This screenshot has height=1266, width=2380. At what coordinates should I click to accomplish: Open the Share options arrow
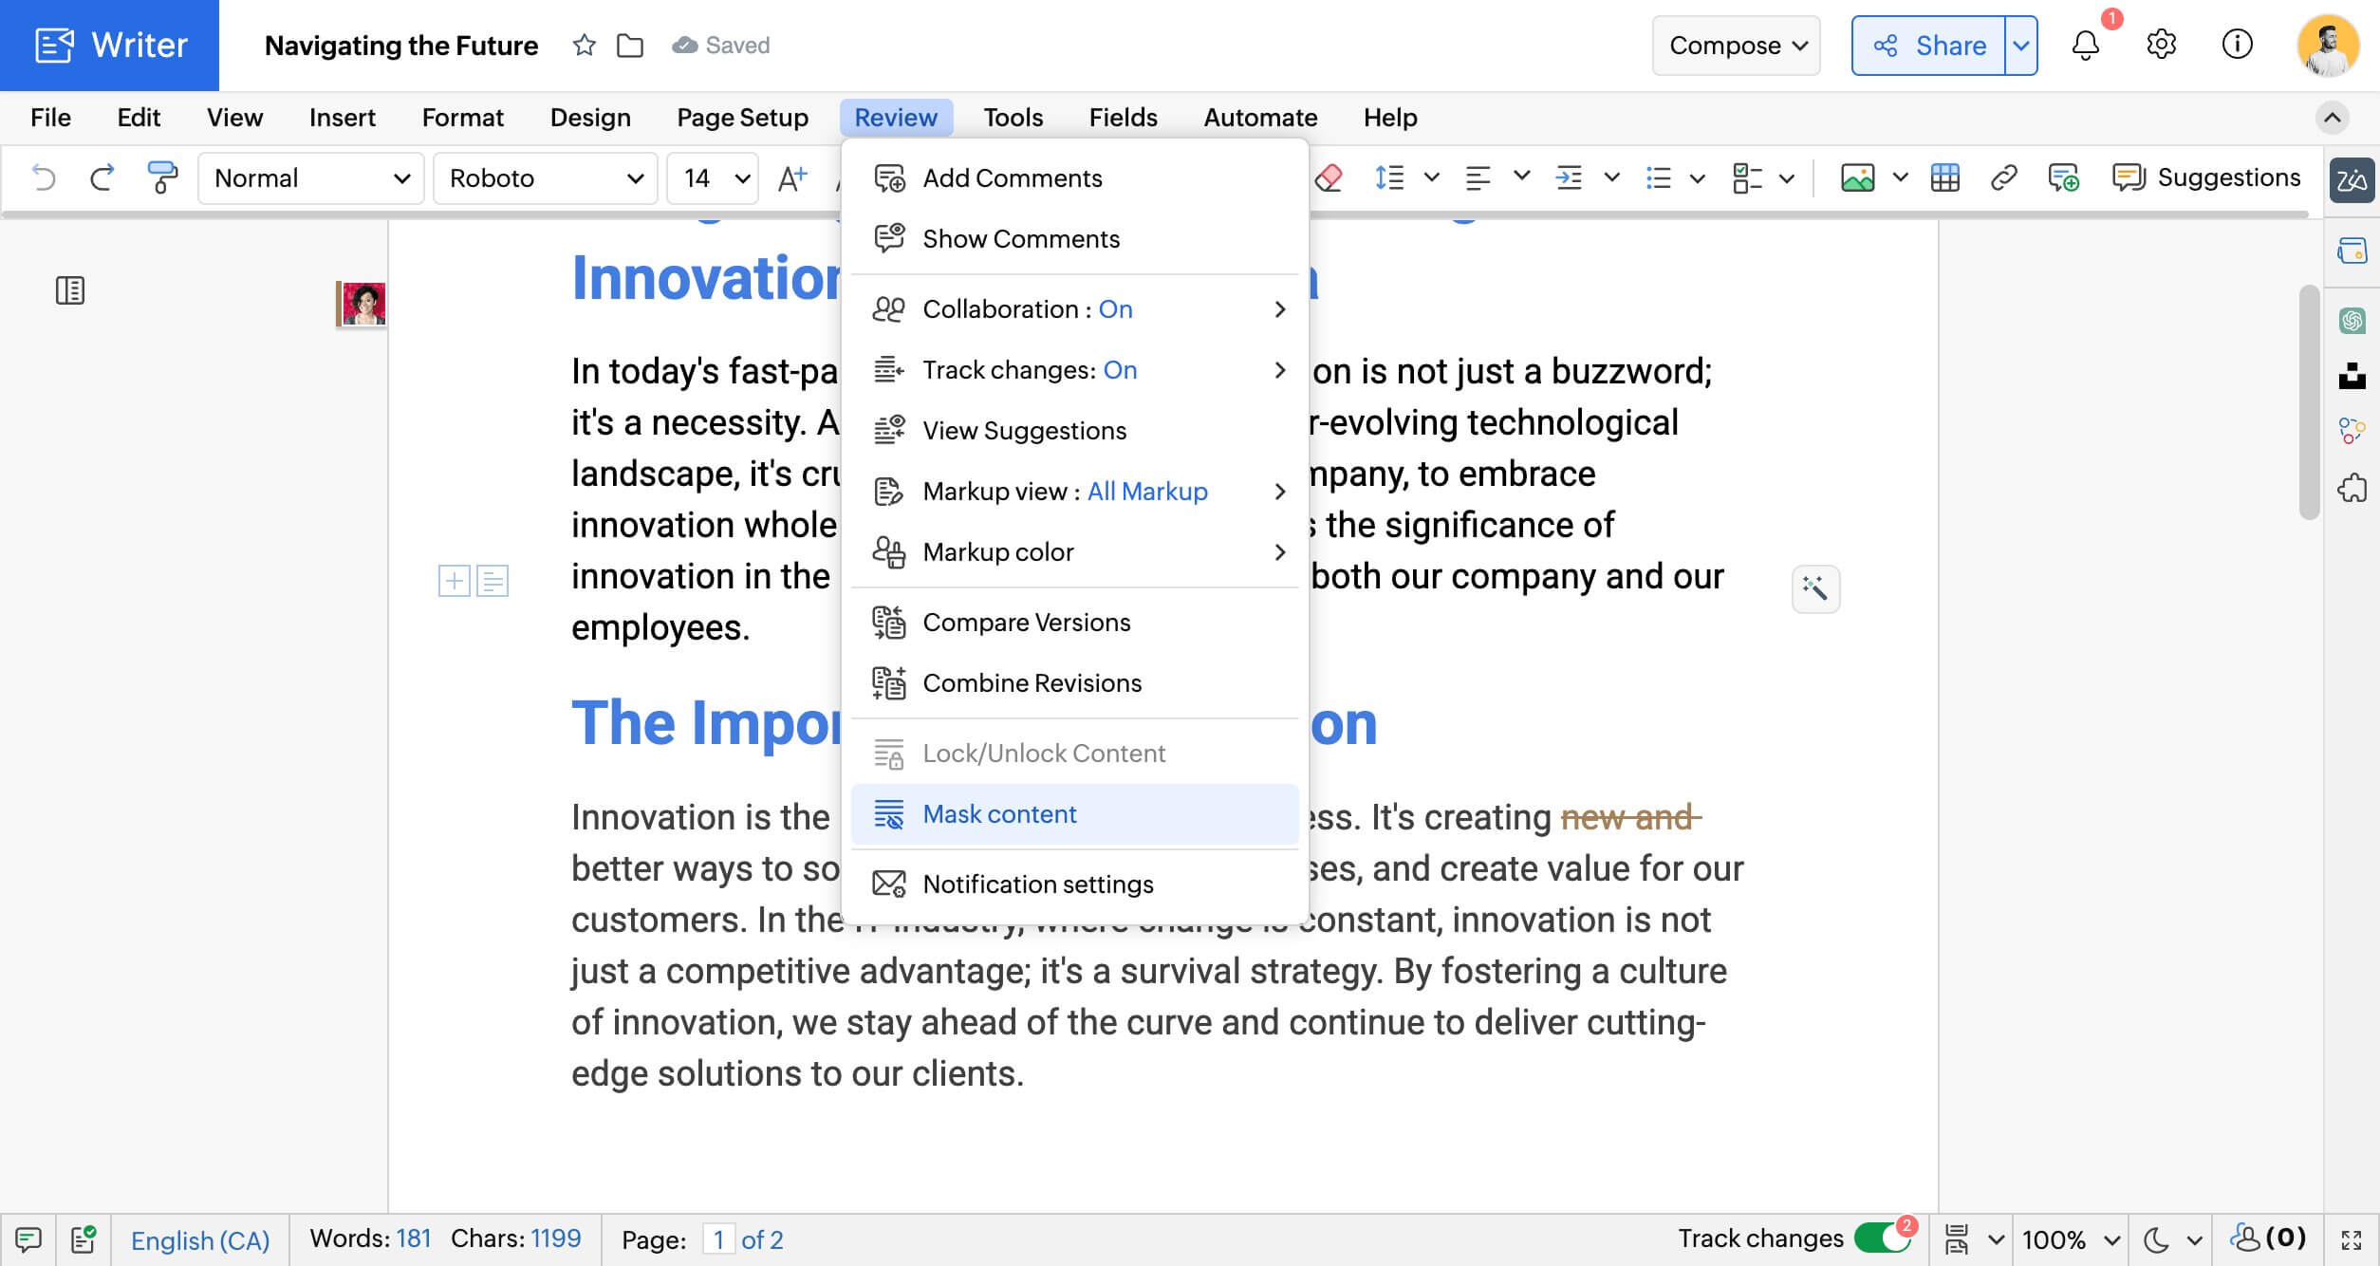pos(2021,45)
